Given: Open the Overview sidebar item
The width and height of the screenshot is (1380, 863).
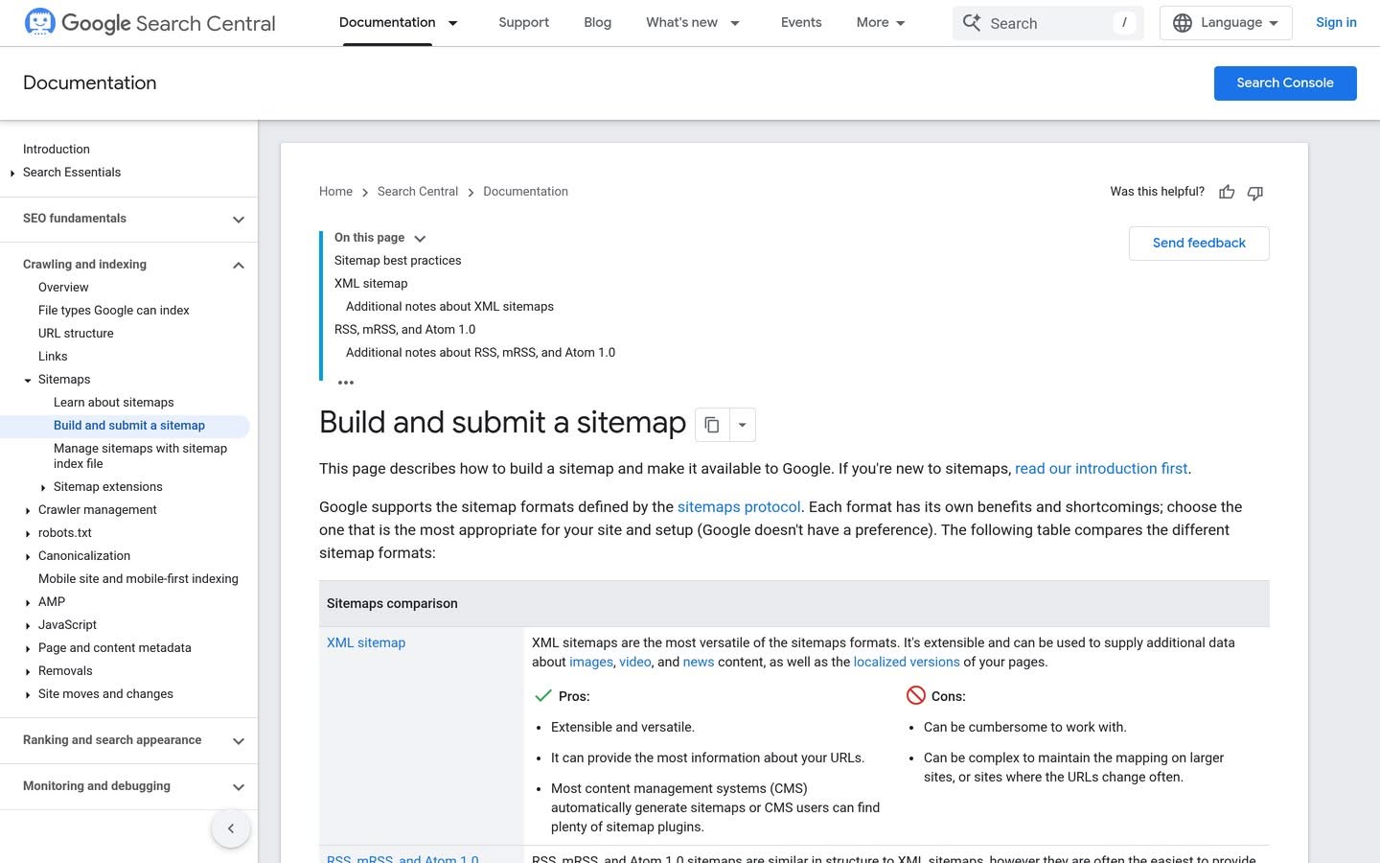Looking at the screenshot, I should [63, 288].
